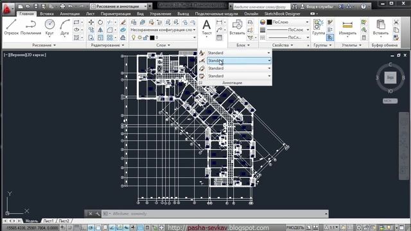The height and width of the screenshot is (231, 411).
Task: Click the Вставить block insert icon
Action: tap(237, 27)
